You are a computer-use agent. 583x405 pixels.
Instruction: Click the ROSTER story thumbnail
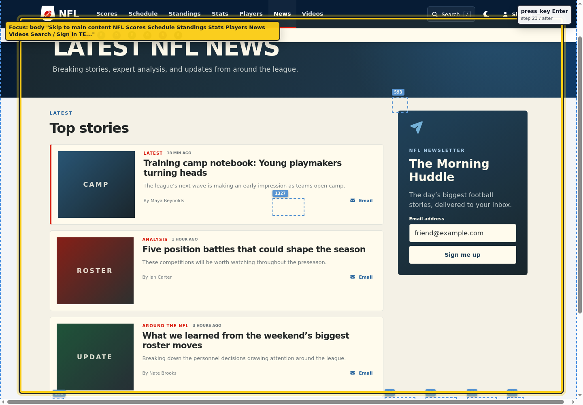pos(95,271)
